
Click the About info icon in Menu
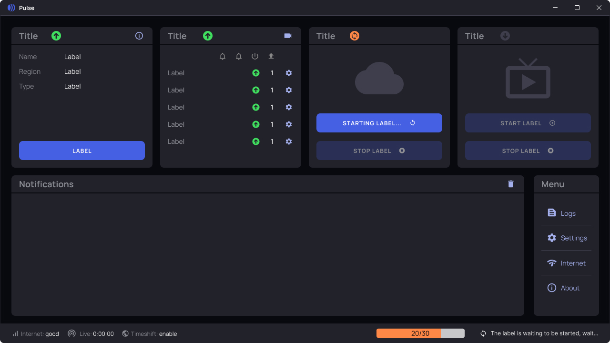[x=552, y=288]
